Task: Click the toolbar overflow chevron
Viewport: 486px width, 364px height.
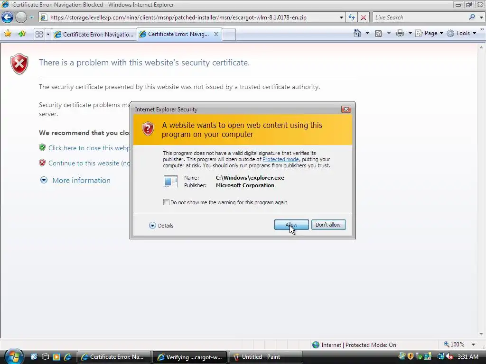Action: coord(482,29)
